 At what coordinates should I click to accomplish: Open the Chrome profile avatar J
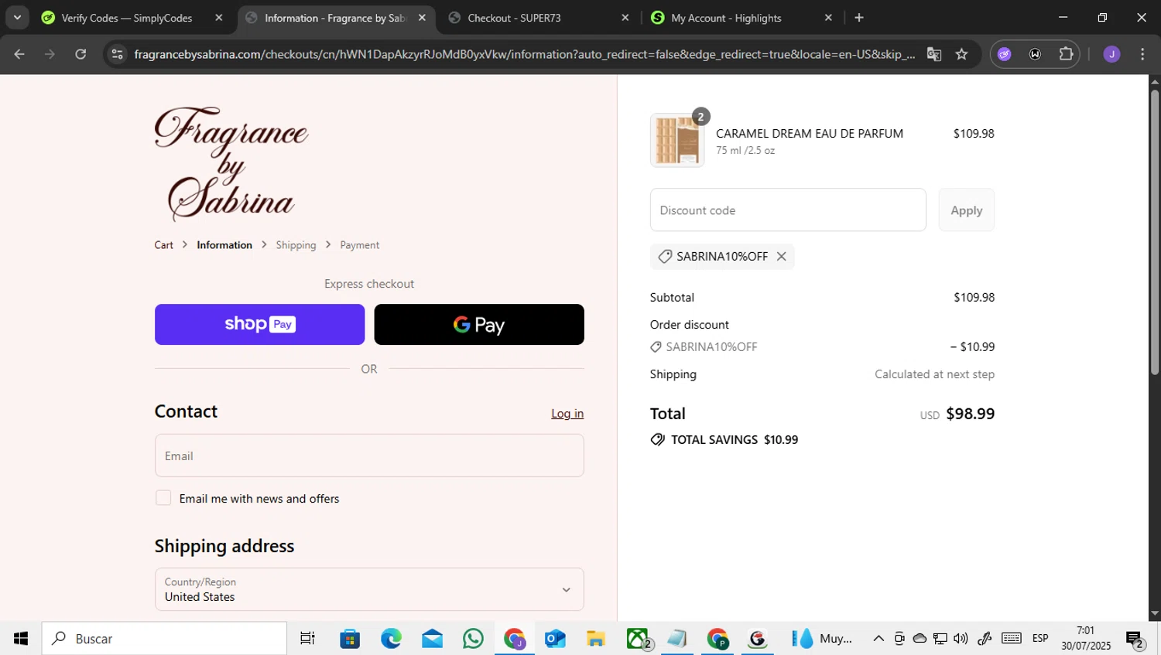point(1111,54)
